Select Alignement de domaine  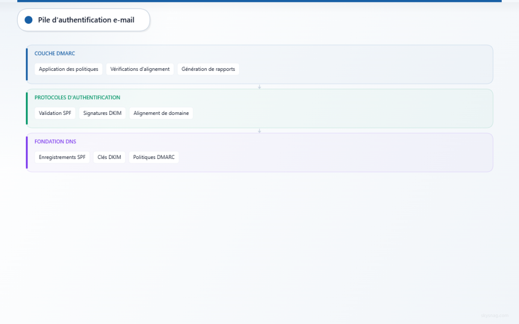(x=161, y=113)
